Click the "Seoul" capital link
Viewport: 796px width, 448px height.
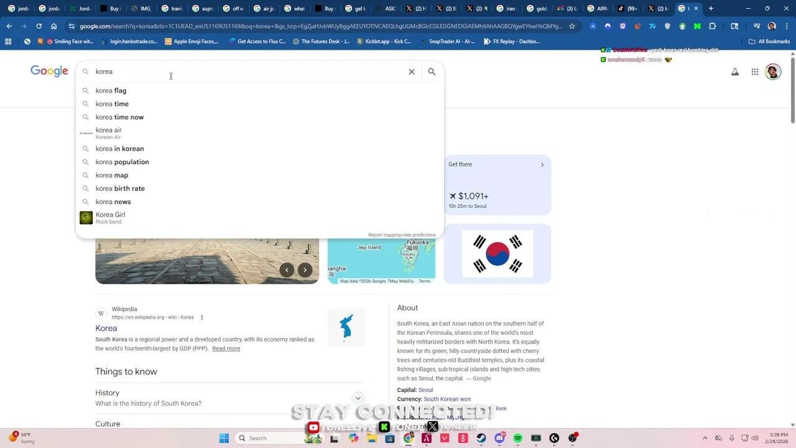coord(425,390)
